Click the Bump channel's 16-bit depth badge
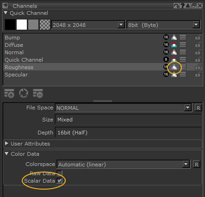Viewport: 205px width, 197px height. pos(166,37)
